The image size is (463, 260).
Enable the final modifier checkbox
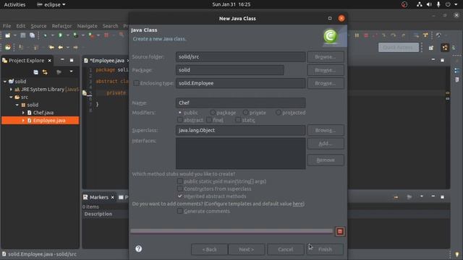[x=209, y=120]
